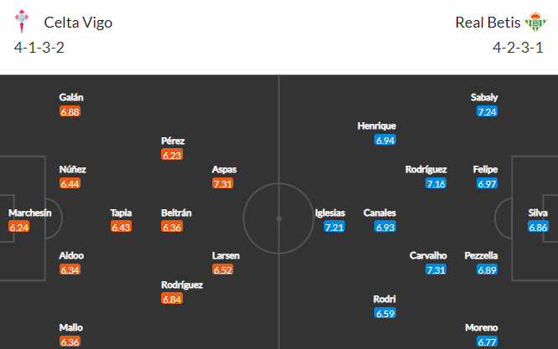The image size is (558, 349).
Task: Click player name Henrique
Action: coord(377,126)
